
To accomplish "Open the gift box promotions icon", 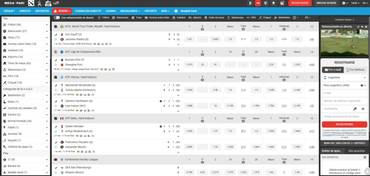I will [x=282, y=3].
